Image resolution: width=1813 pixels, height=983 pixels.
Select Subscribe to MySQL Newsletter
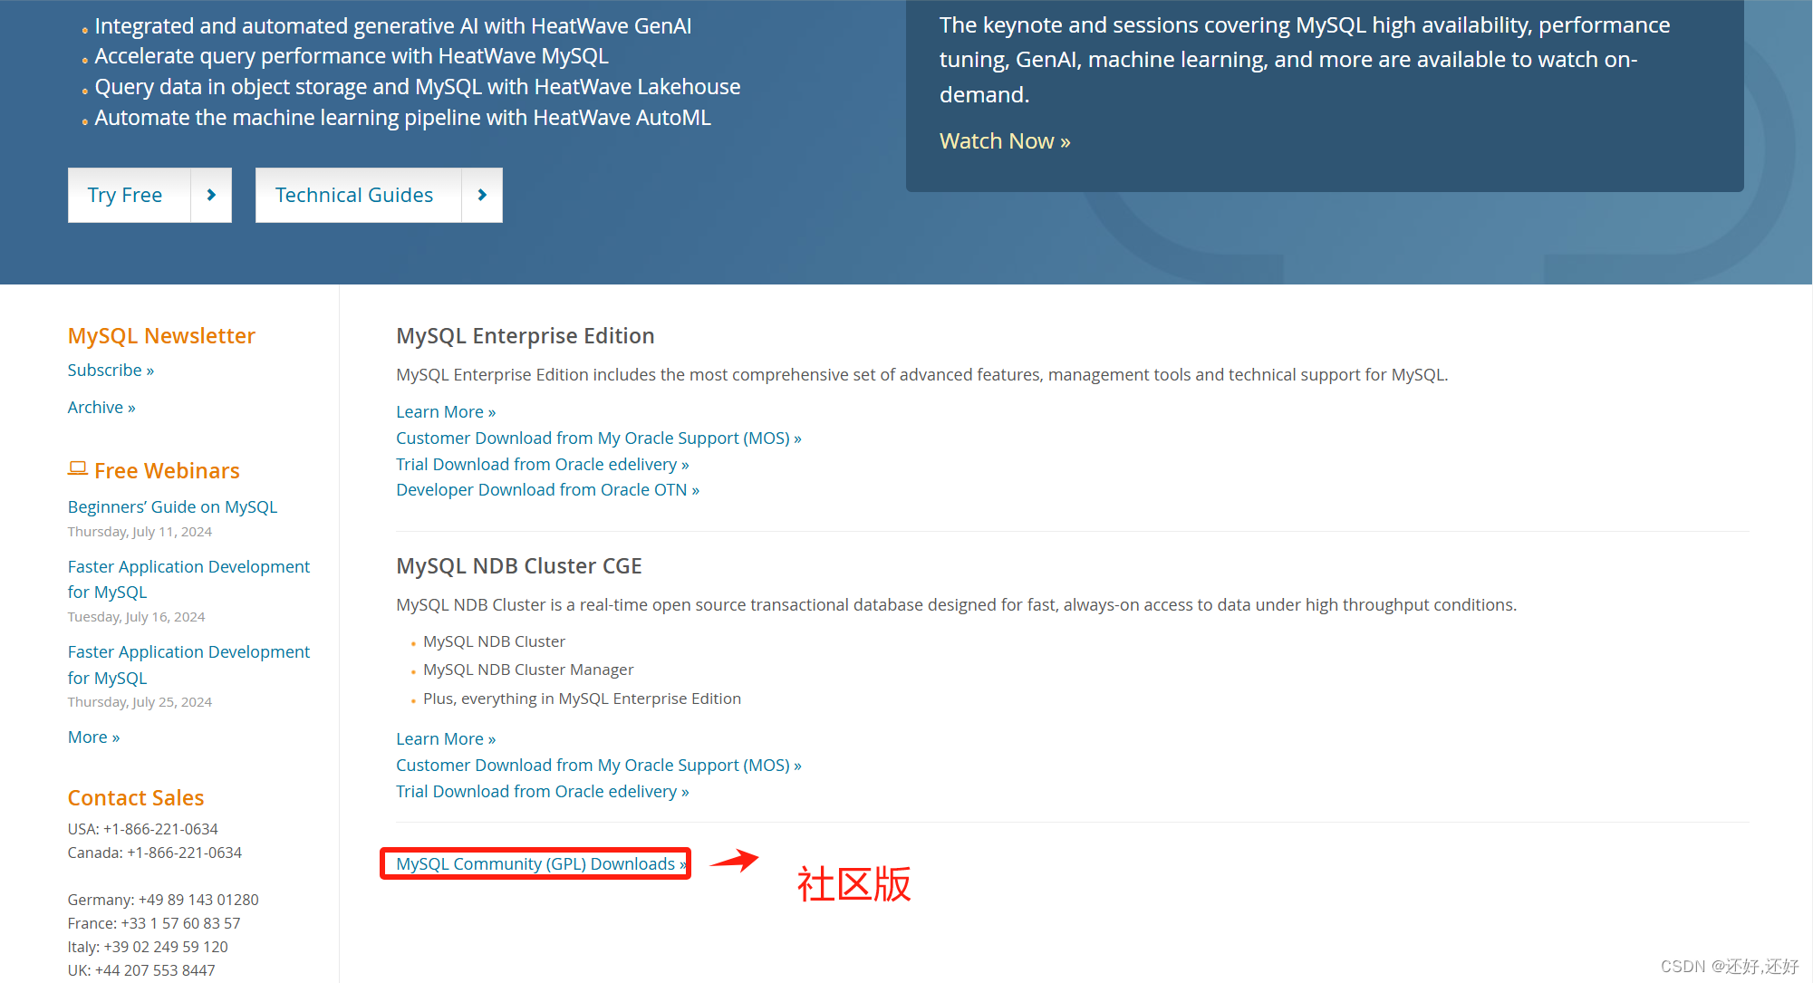coord(111,370)
